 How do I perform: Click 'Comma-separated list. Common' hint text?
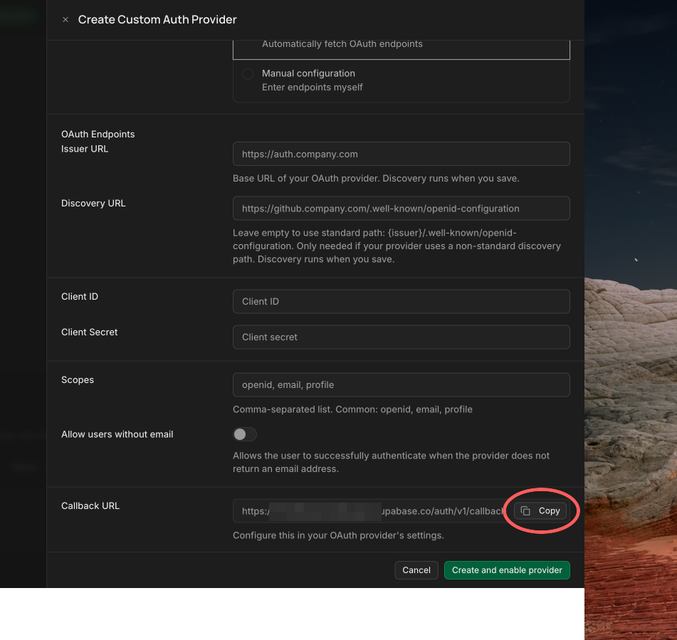(352, 409)
